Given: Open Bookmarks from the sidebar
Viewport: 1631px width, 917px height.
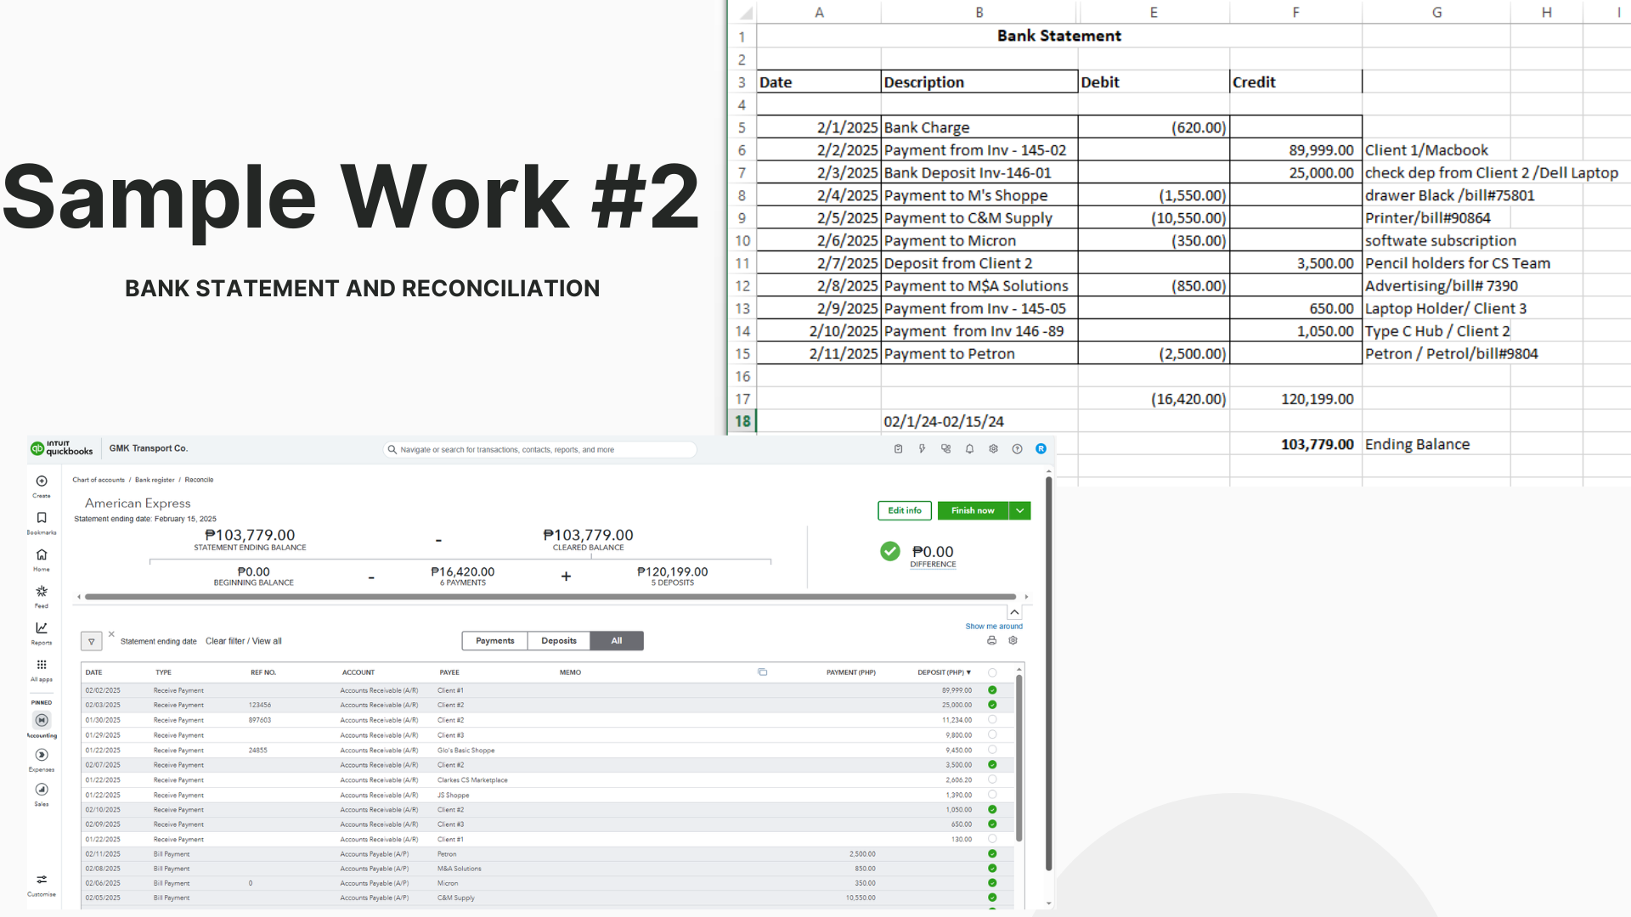Looking at the screenshot, I should [x=42, y=518].
